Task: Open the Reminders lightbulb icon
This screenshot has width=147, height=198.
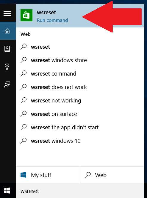Action: [x=7, y=67]
